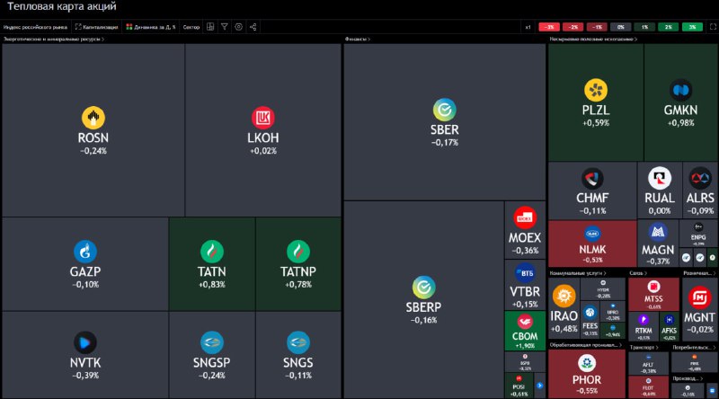The image size is (719, 399).
Task: Open the NLMK tile
Action: click(x=592, y=244)
